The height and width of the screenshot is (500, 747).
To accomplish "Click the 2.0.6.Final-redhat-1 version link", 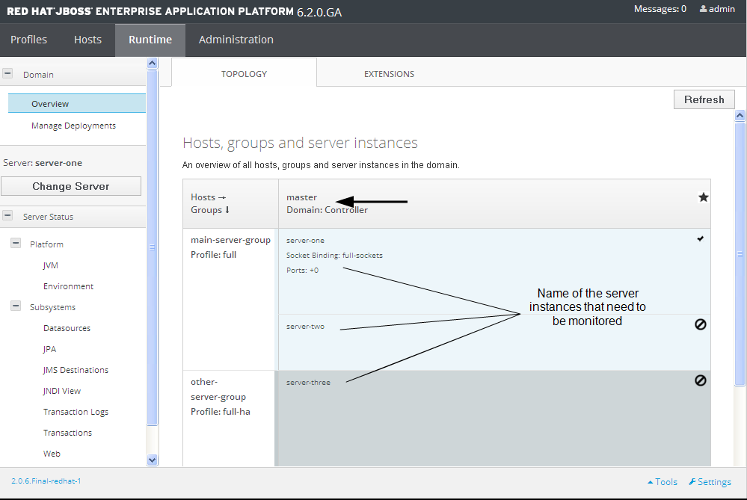I will tap(46, 481).
